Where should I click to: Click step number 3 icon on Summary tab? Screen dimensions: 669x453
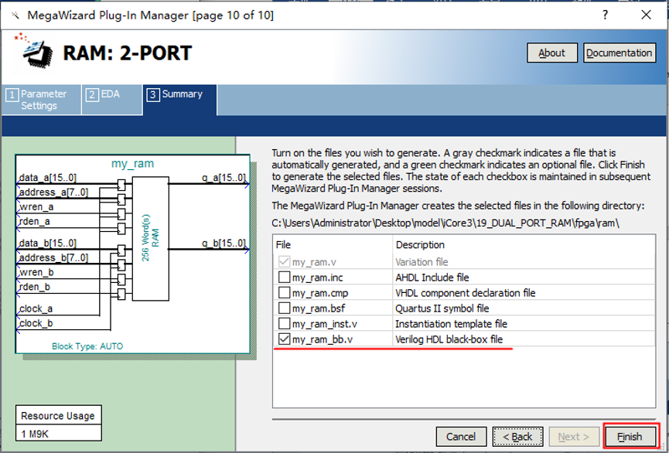coord(153,95)
